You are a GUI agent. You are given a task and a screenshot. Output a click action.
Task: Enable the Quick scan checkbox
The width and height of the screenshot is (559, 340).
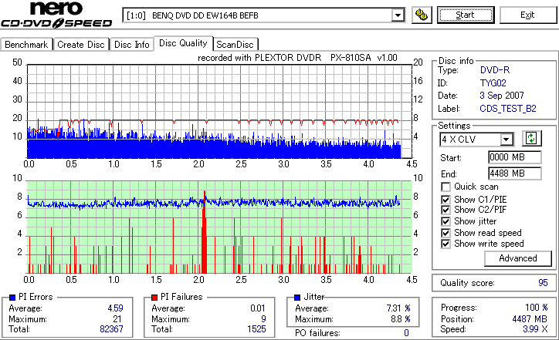coord(446,187)
